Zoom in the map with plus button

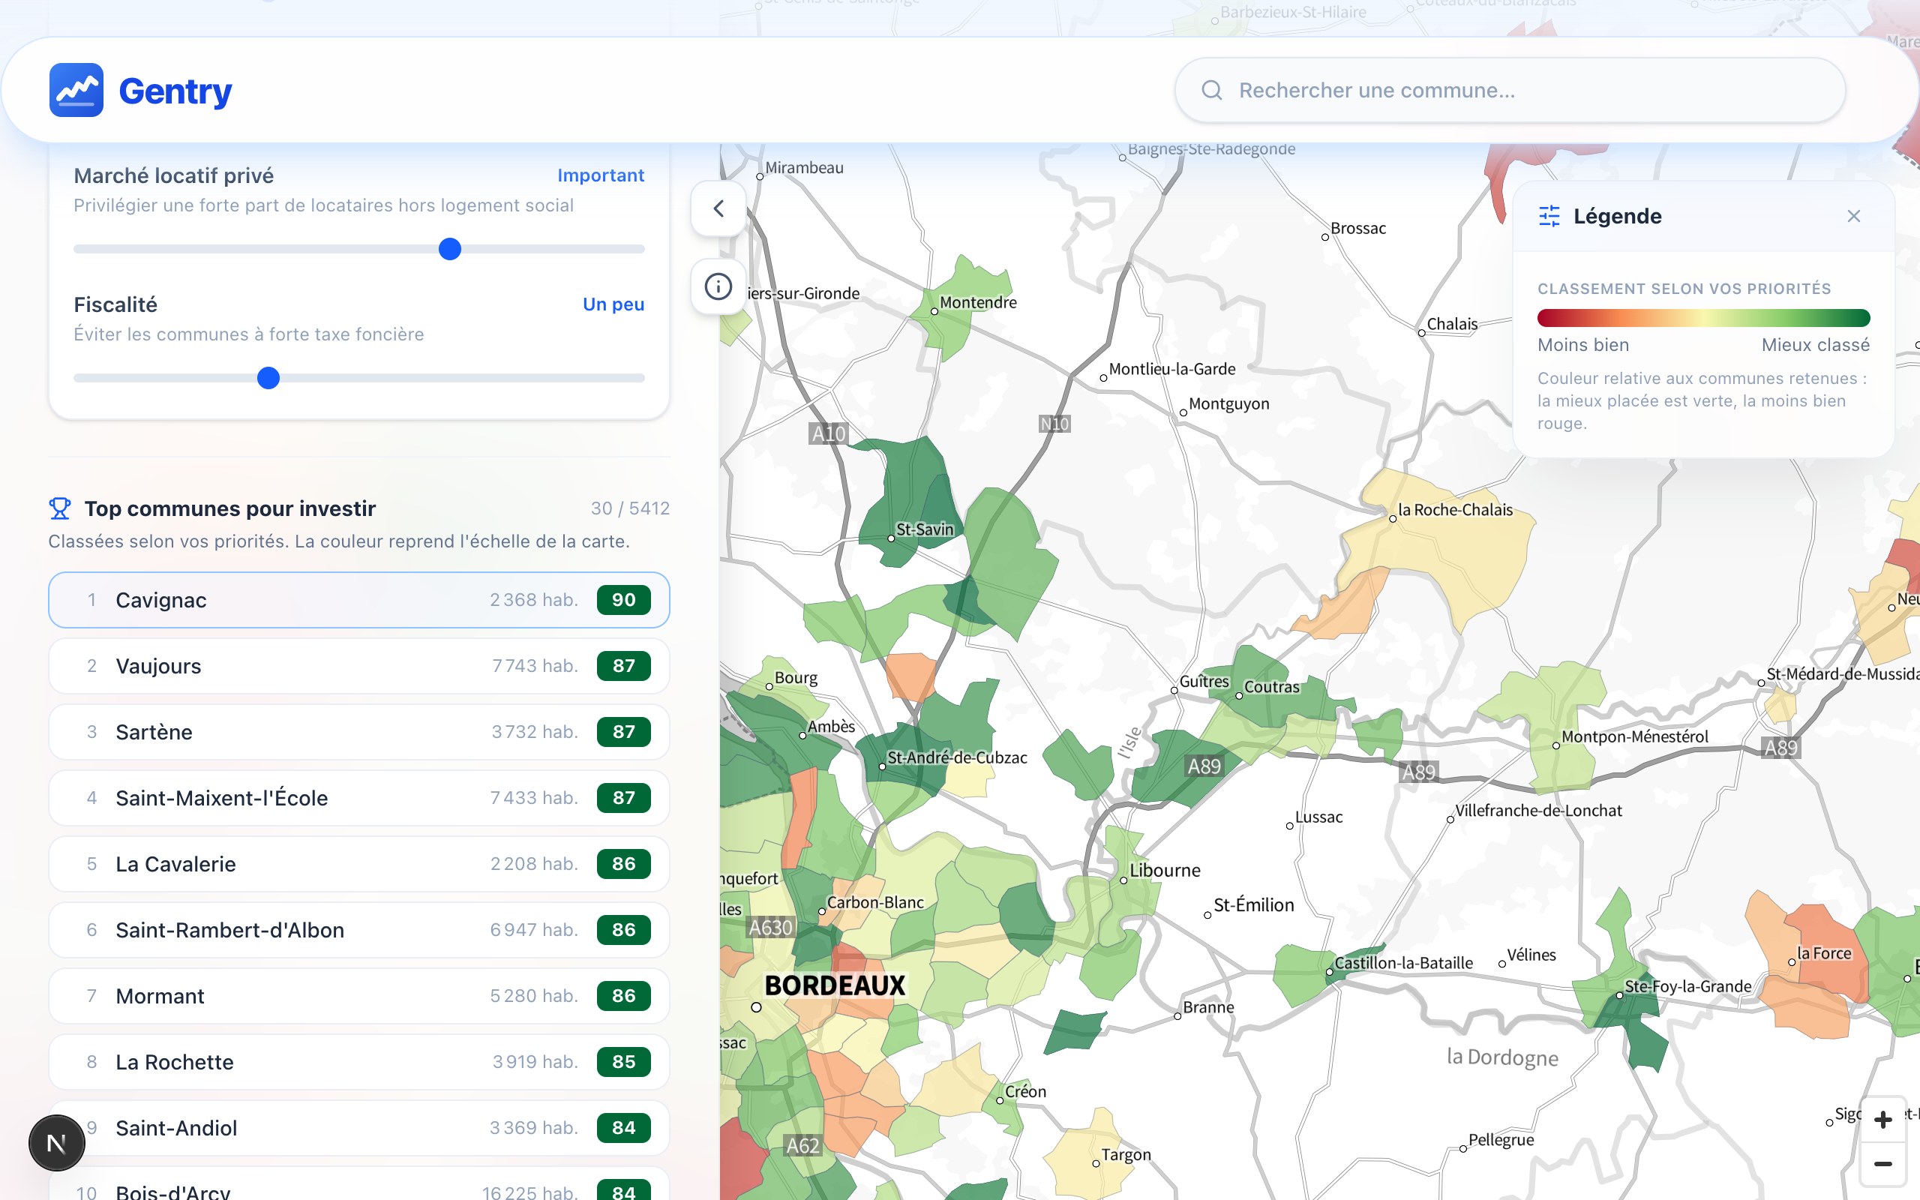[1882, 1119]
